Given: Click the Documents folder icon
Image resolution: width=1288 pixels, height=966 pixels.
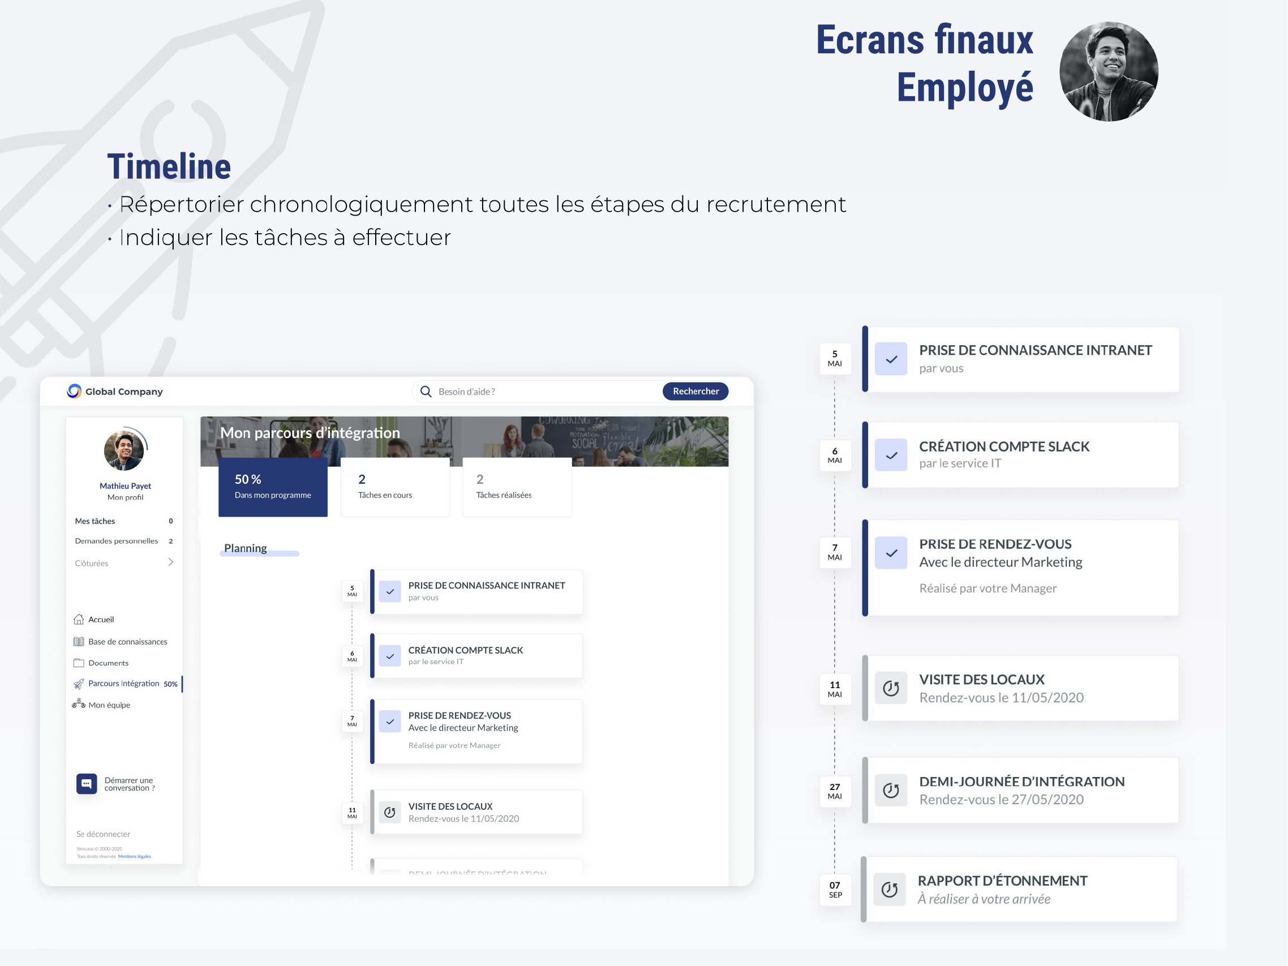Looking at the screenshot, I should (x=79, y=663).
